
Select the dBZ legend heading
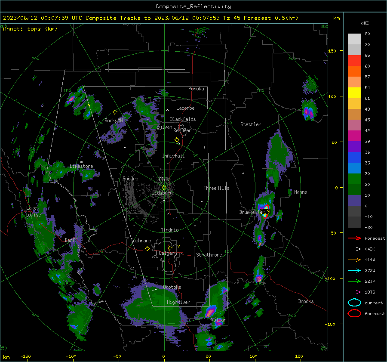point(365,23)
